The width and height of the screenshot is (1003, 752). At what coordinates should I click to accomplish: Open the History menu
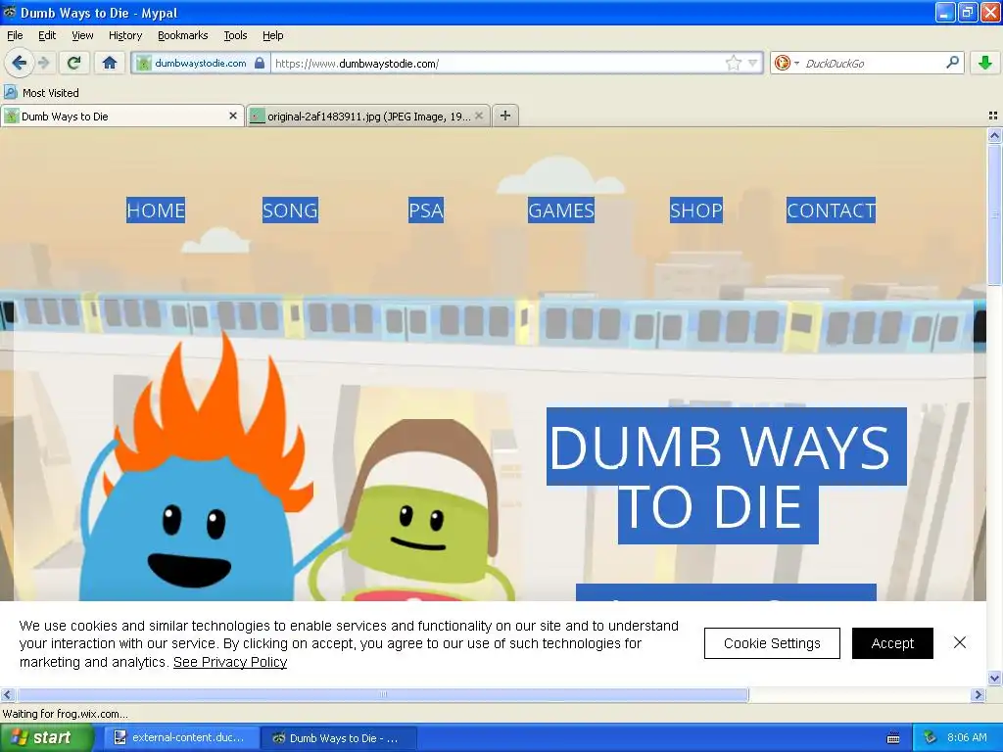[124, 35]
